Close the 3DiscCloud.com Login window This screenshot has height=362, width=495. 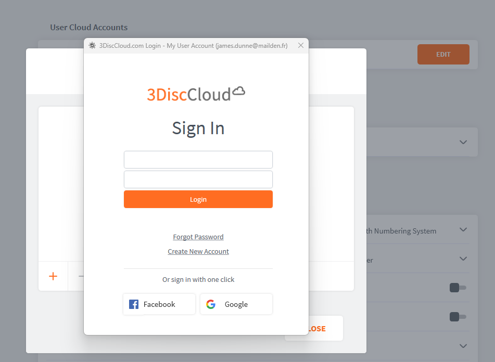tap(300, 46)
